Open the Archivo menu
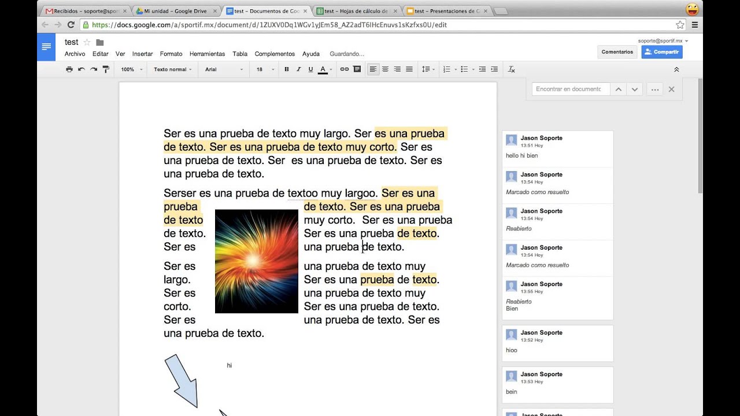740x416 pixels. pyautogui.click(x=75, y=54)
